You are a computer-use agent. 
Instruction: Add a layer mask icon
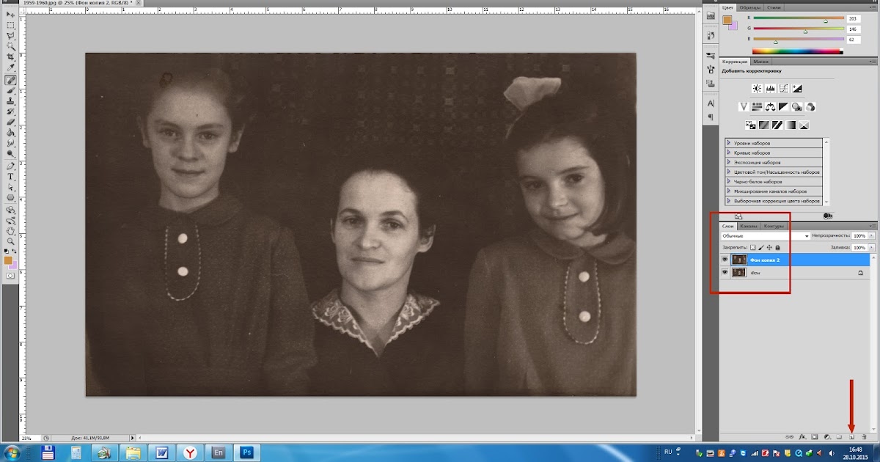coord(815,437)
